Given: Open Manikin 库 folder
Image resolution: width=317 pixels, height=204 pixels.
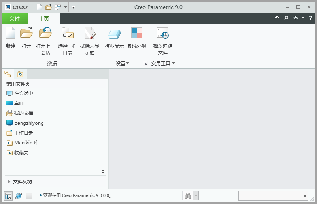Looking at the screenshot, I should (x=23, y=143).
